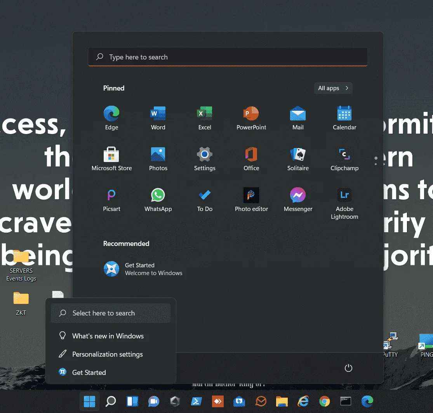Open the Office app
Viewport: 433px width, 413px height.
point(251,159)
